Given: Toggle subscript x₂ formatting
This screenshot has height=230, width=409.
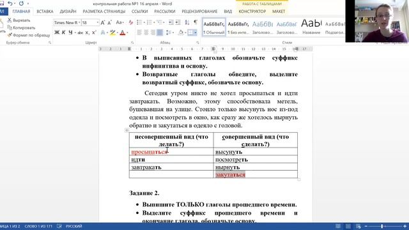Looking at the screenshot, I should tap(87, 33).
